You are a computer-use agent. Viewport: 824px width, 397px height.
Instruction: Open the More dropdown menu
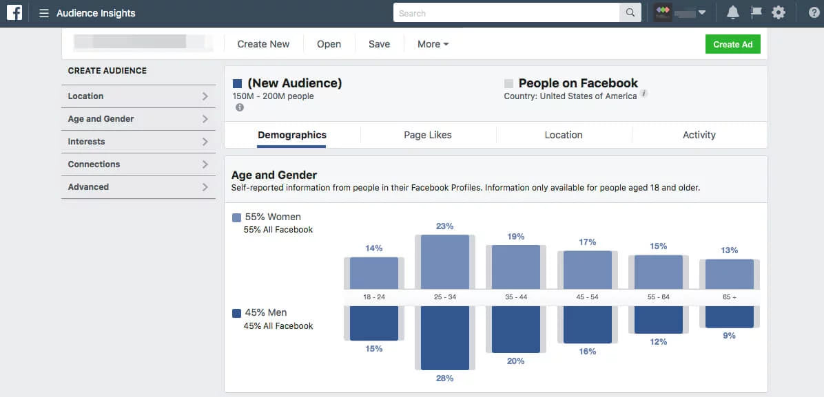433,44
